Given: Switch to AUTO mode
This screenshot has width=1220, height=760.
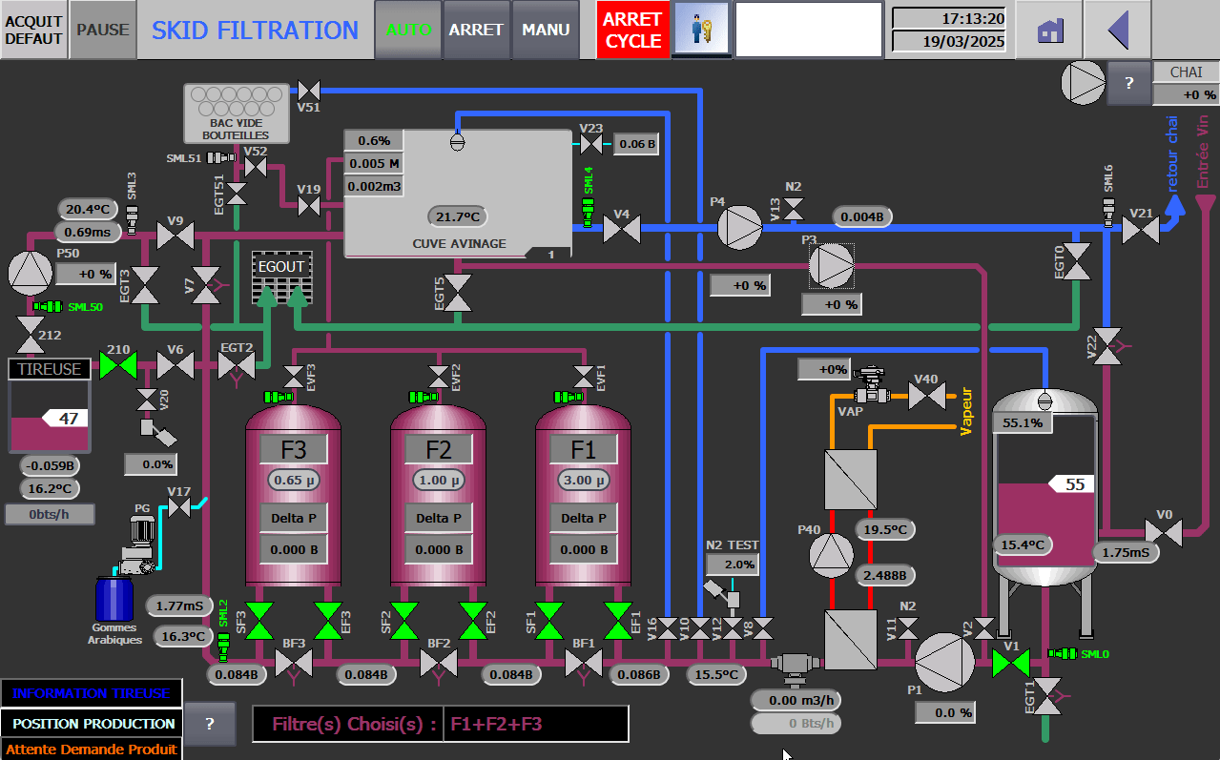Looking at the screenshot, I should pos(408,31).
